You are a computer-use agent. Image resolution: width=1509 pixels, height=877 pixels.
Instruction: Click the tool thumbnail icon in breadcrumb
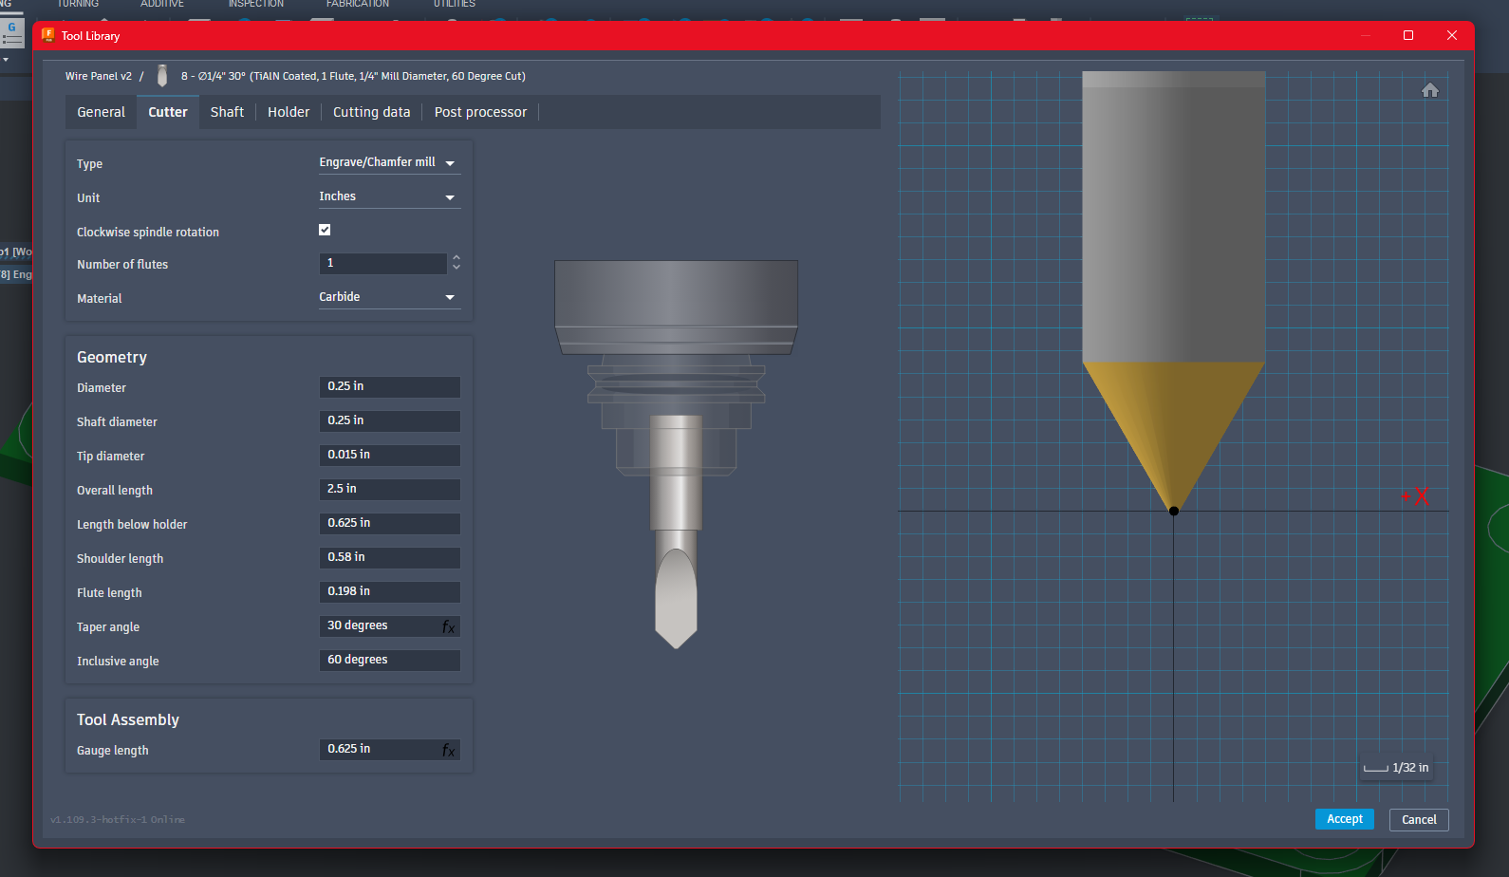click(x=162, y=76)
